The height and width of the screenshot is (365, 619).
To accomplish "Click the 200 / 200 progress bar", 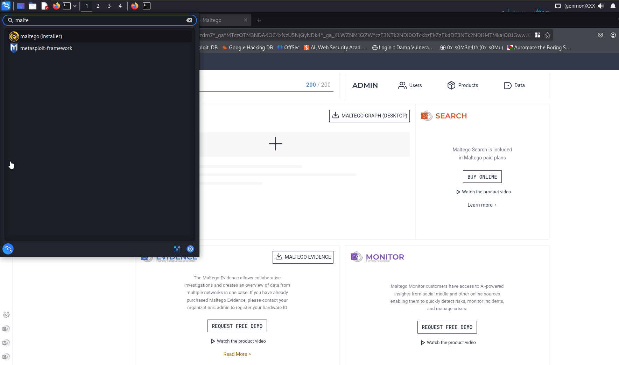I will coord(267,92).
